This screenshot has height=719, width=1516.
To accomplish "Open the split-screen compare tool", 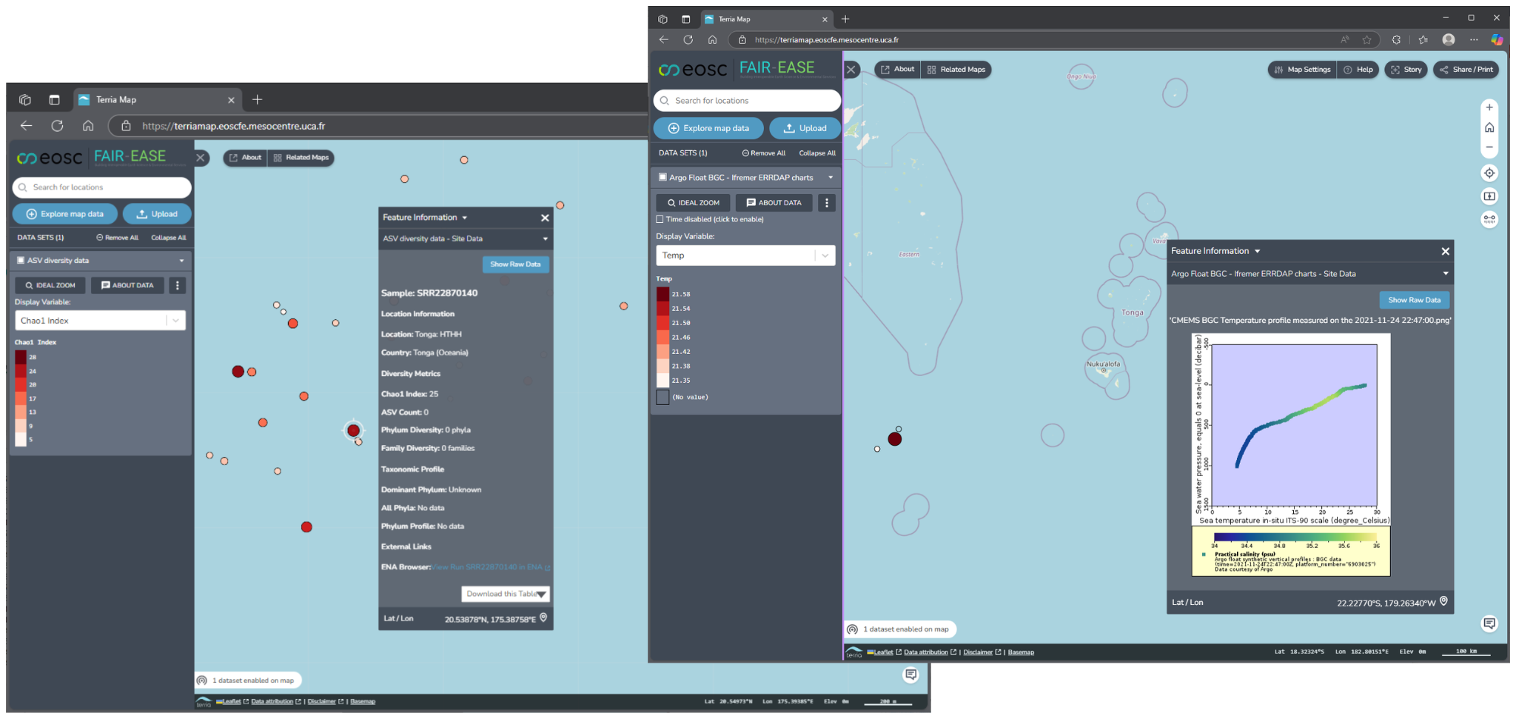I will tap(1489, 195).
